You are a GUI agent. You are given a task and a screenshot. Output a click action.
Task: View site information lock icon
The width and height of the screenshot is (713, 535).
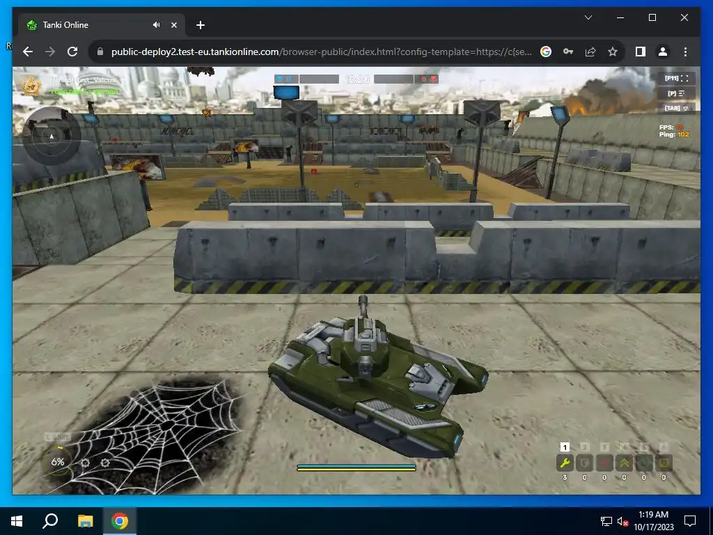click(x=100, y=52)
